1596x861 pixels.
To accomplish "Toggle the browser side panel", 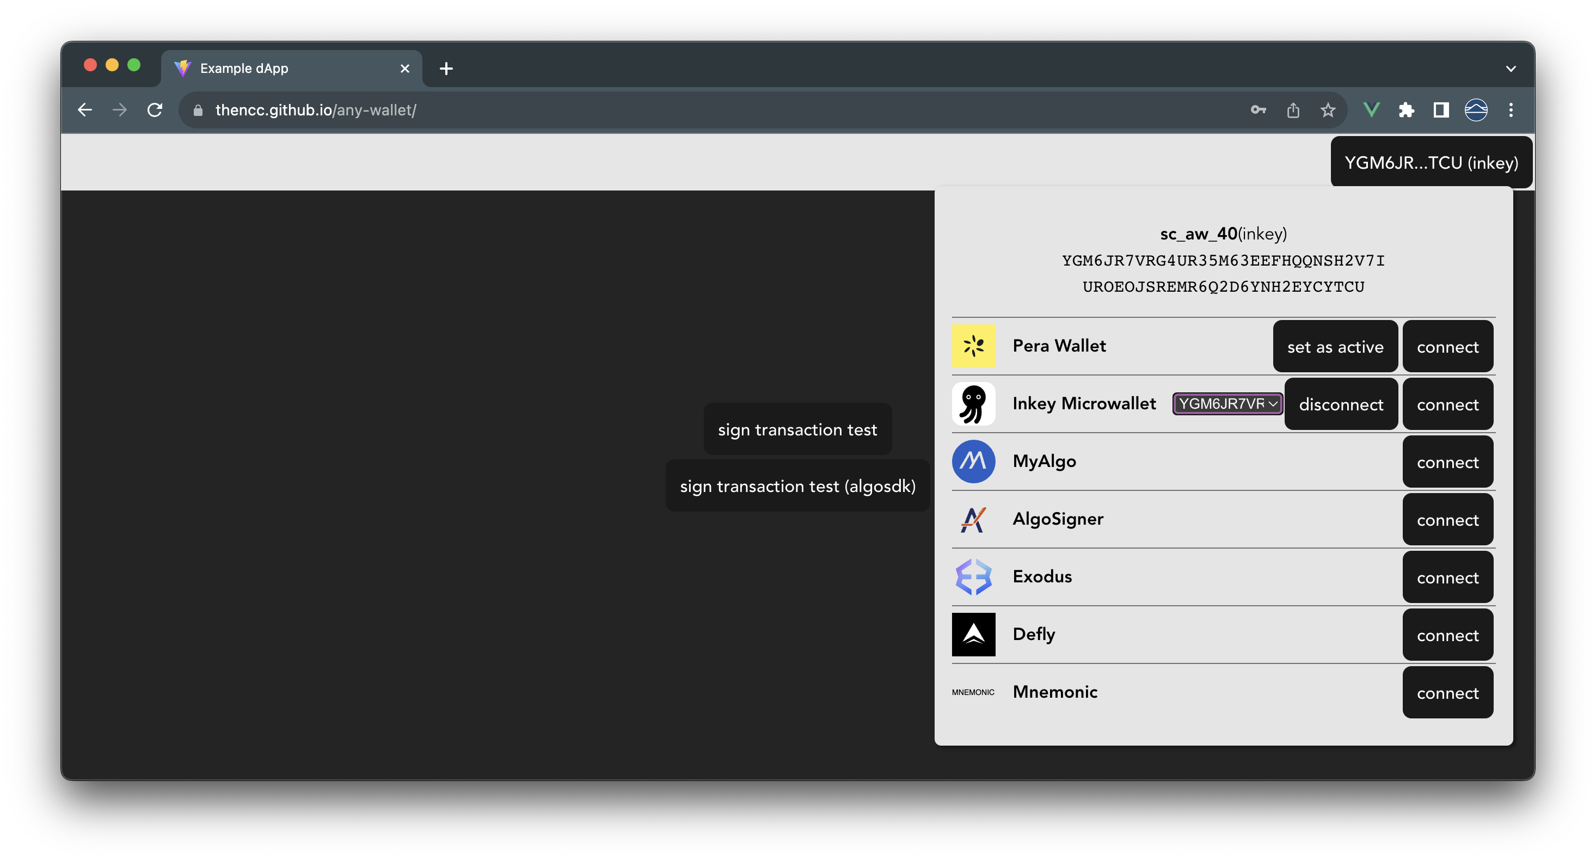I will pos(1441,110).
